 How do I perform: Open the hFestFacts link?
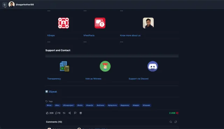(x=89, y=35)
